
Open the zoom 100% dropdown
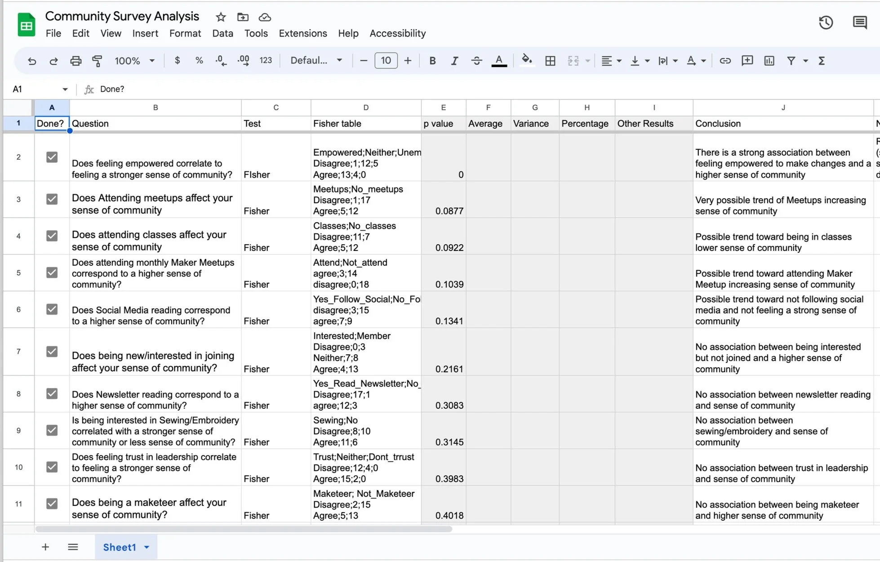(134, 61)
